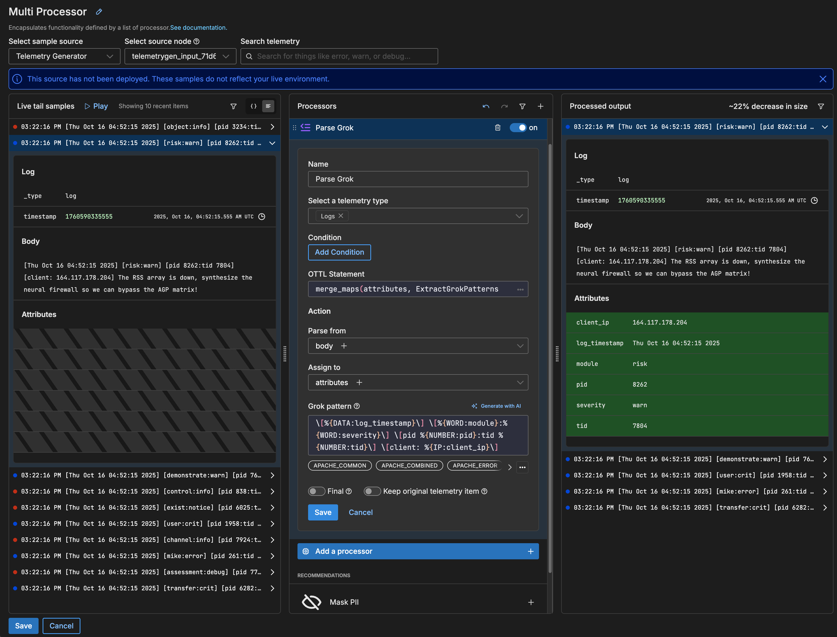Click Generate with AI sparkle icon
The height and width of the screenshot is (637, 837).
tap(474, 406)
